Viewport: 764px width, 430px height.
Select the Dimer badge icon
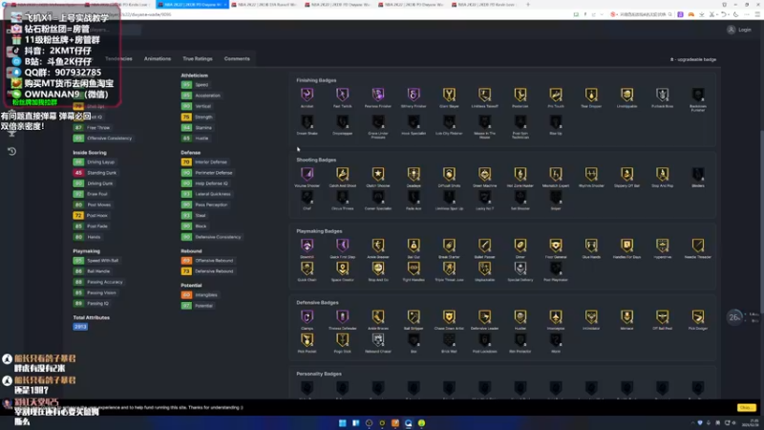520,245
